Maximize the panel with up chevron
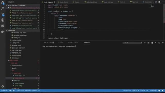Viewport: 165px width, 93px height. pyautogui.click(x=156, y=43)
